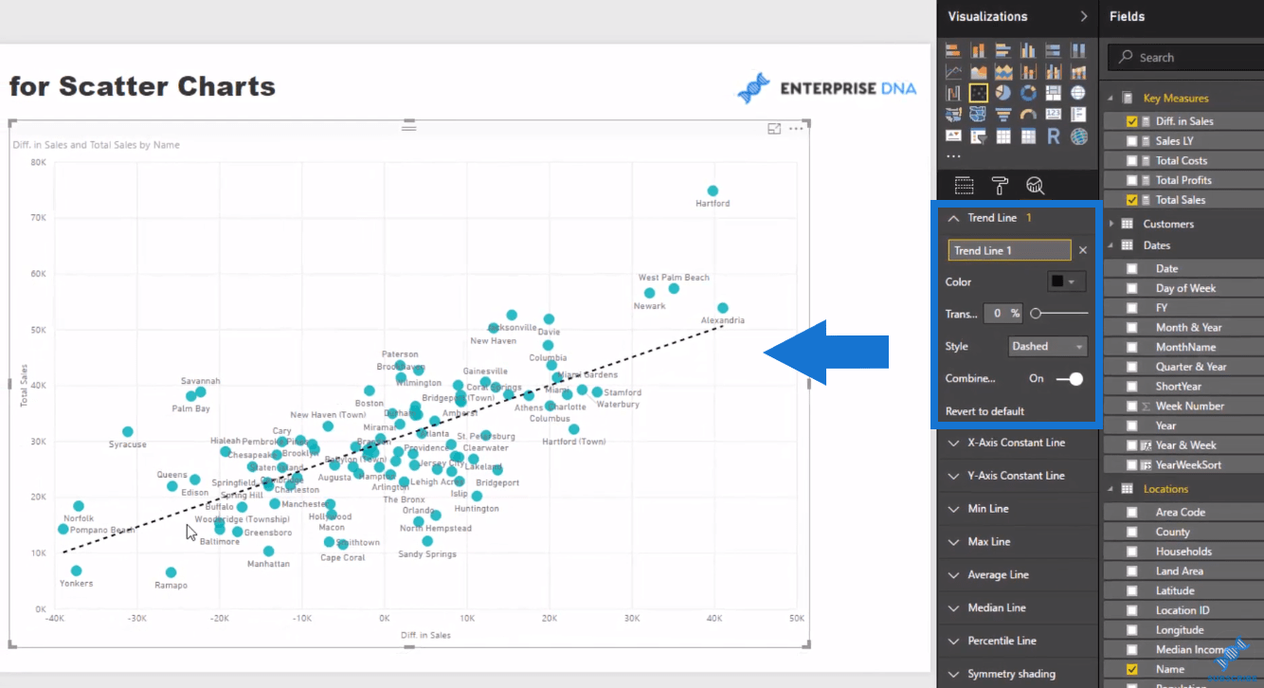This screenshot has height=688, width=1264.
Task: Open more custom visuals ellipsis
Action: coord(953,156)
